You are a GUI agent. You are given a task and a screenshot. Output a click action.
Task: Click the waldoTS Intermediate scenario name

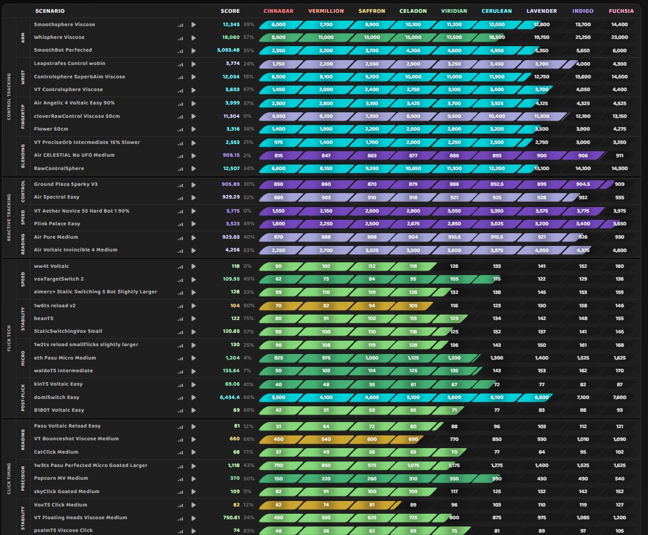tap(63, 370)
